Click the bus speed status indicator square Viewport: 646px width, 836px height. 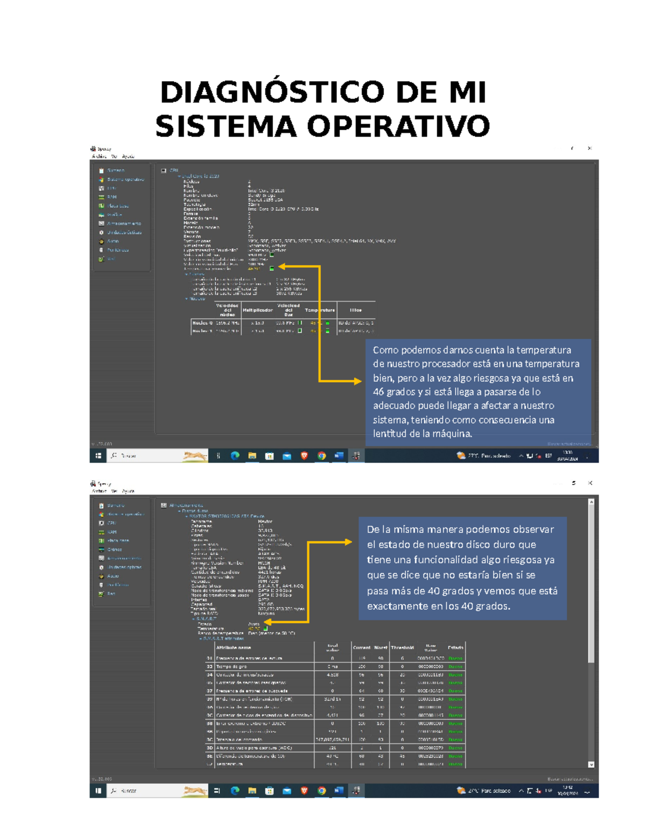(271, 255)
